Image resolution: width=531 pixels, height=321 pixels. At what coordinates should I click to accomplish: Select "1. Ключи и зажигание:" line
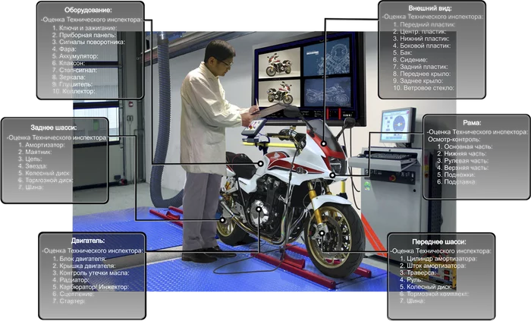85,28
